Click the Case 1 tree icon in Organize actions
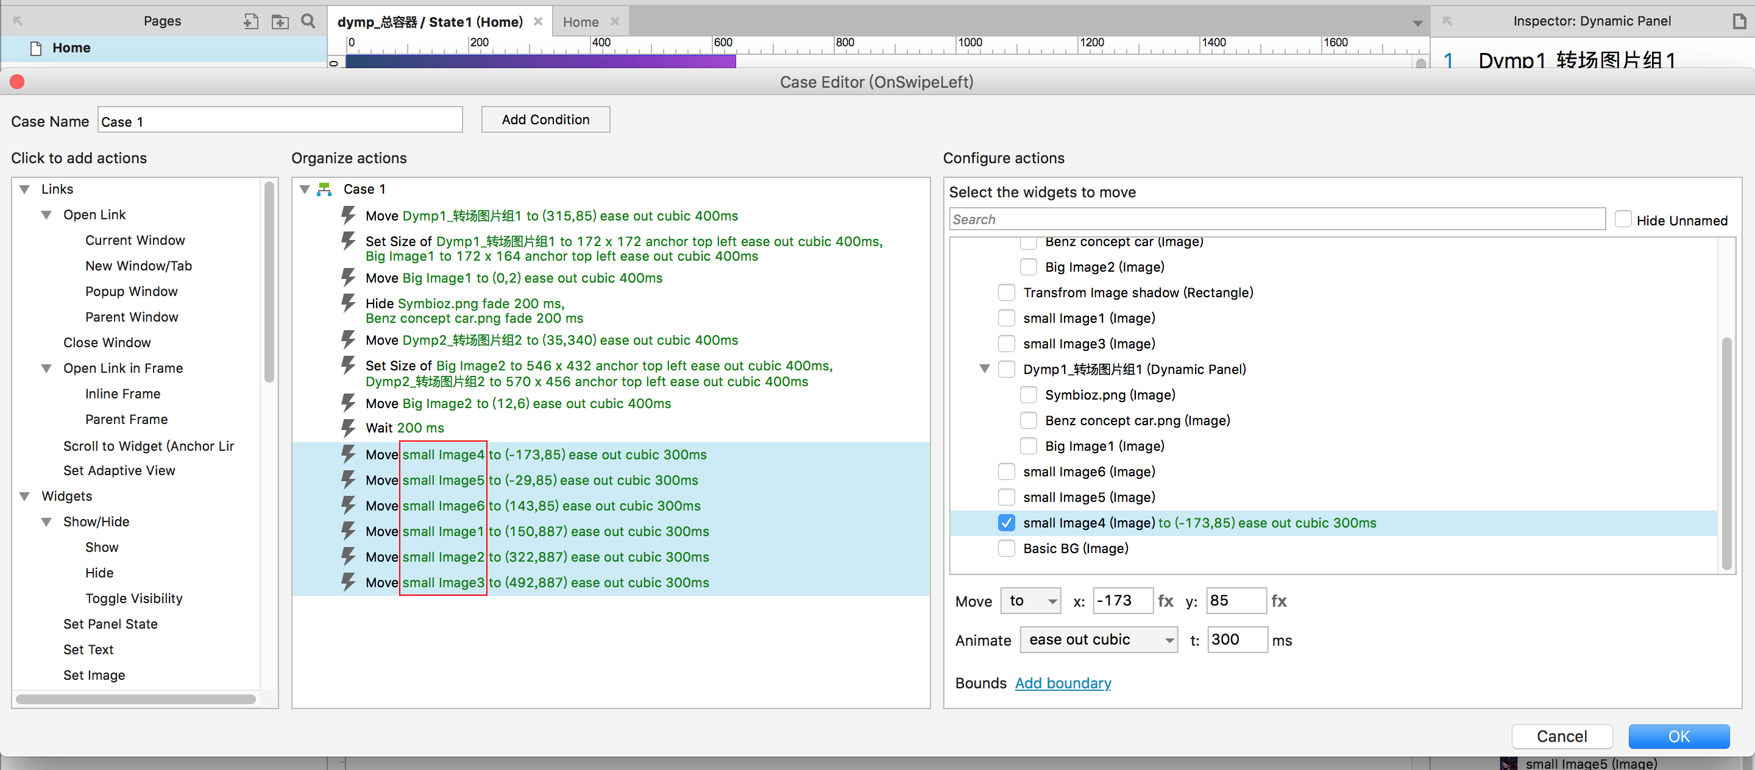 (325, 189)
